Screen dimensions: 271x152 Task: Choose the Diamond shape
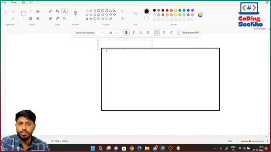87,15
